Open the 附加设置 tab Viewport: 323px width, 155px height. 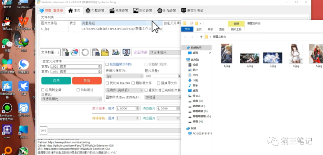pos(167,11)
